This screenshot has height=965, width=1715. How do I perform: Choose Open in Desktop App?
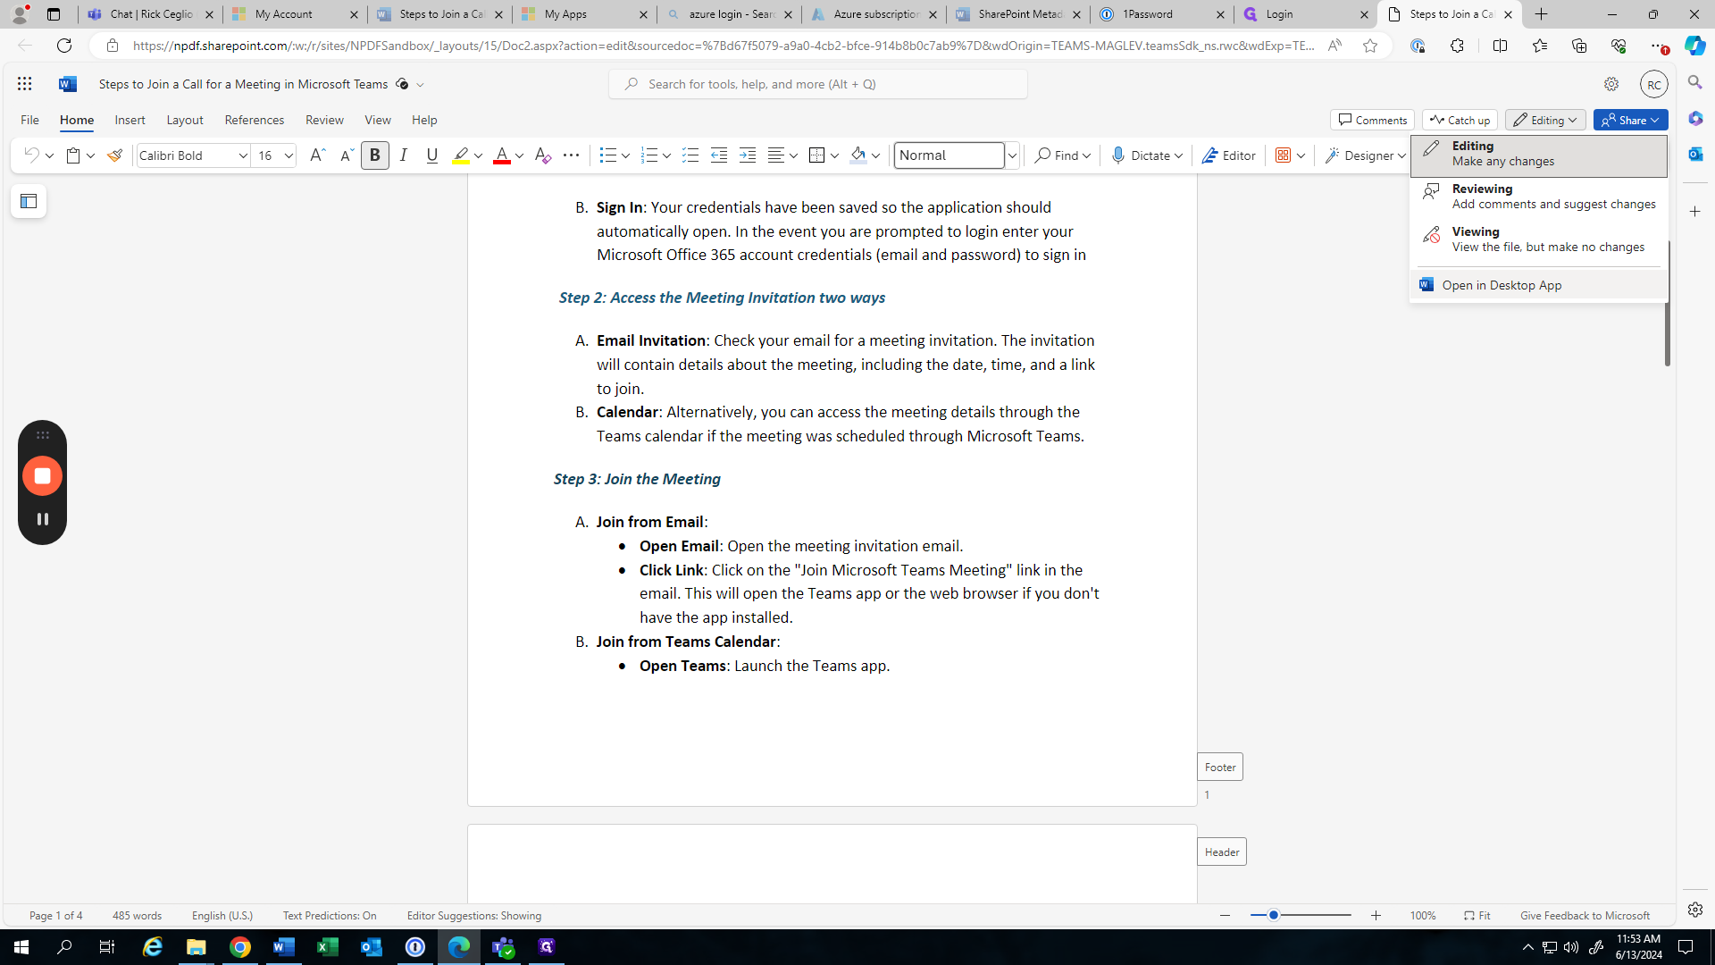(x=1539, y=285)
